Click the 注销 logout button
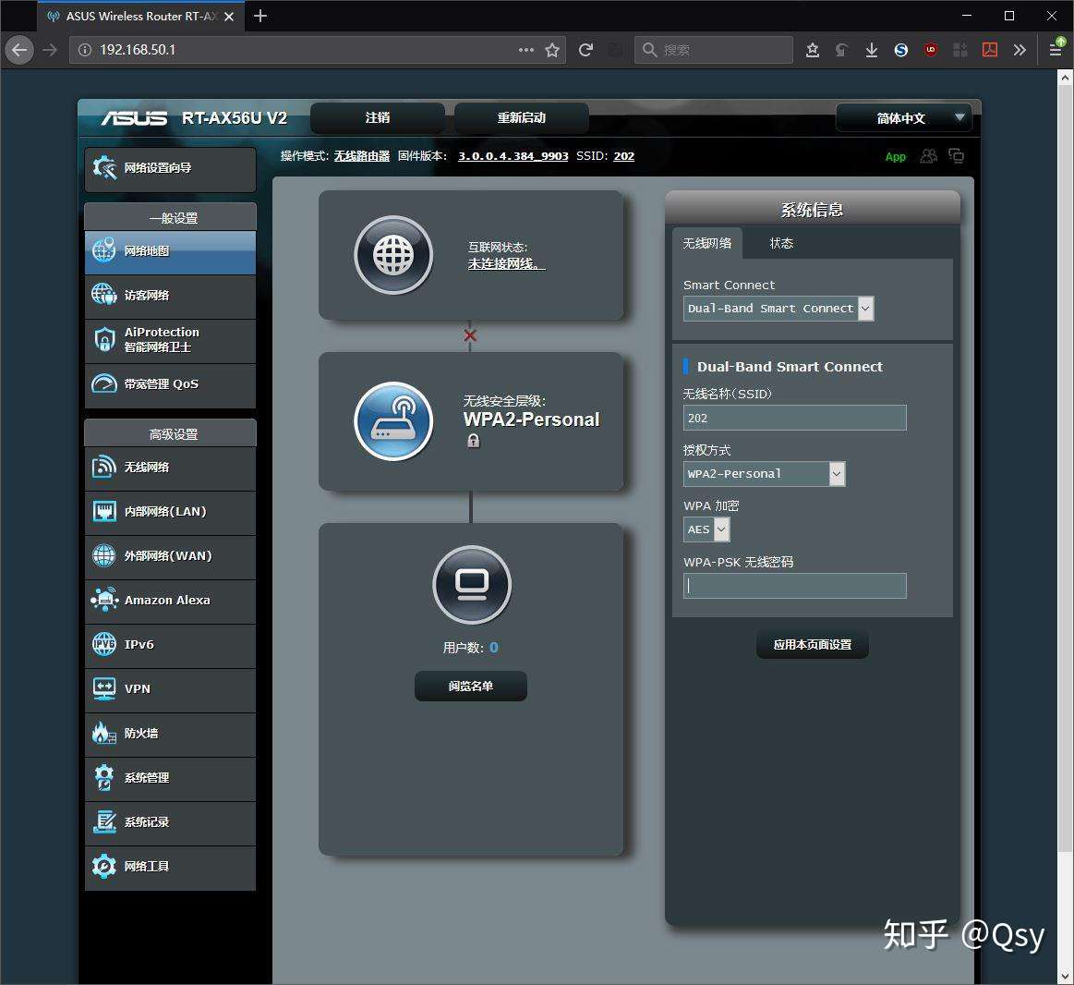The width and height of the screenshot is (1074, 985). pyautogui.click(x=378, y=118)
